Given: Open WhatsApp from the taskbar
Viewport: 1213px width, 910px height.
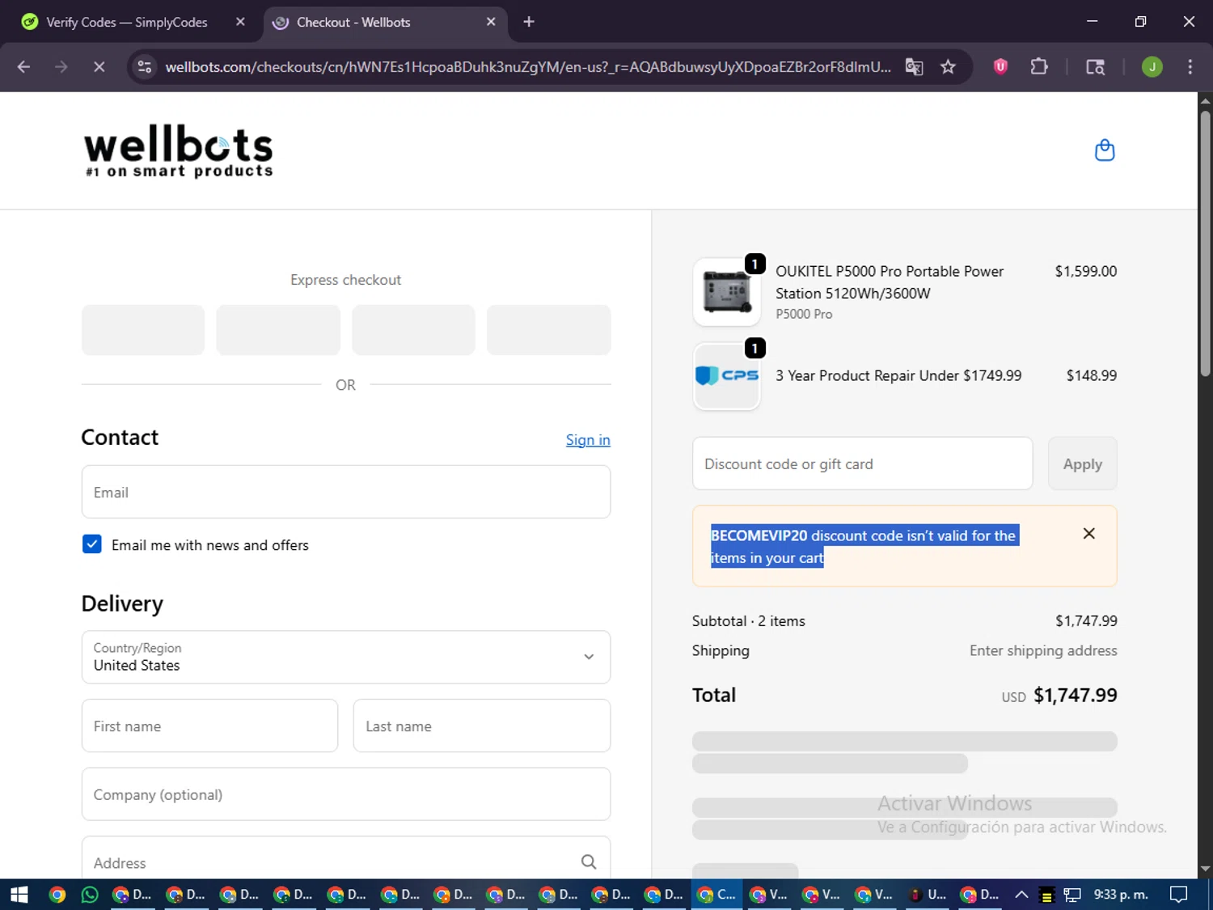Looking at the screenshot, I should pos(90,895).
